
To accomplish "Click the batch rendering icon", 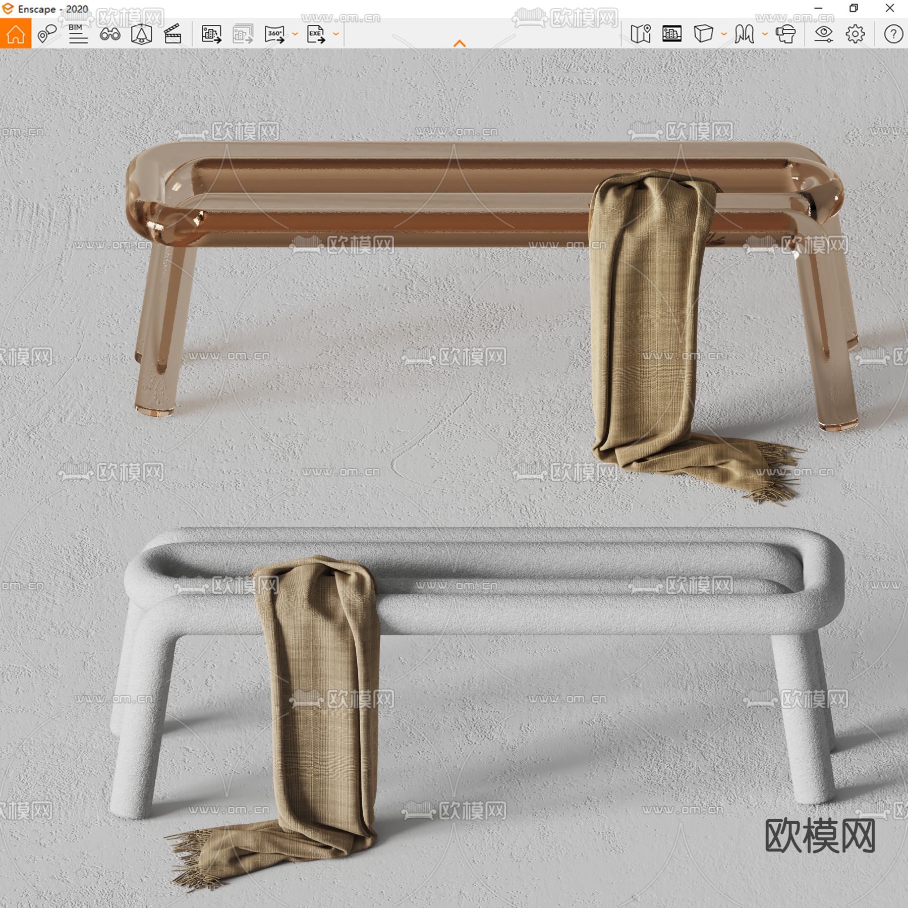I will coord(243,34).
